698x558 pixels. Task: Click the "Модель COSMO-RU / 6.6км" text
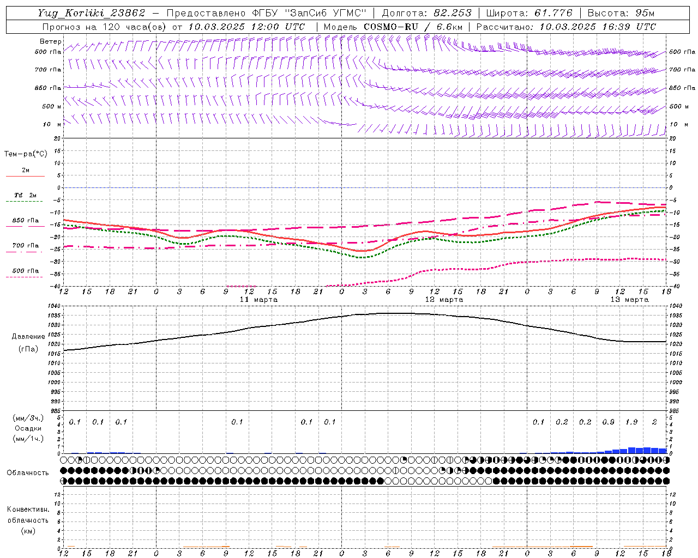tap(393, 26)
